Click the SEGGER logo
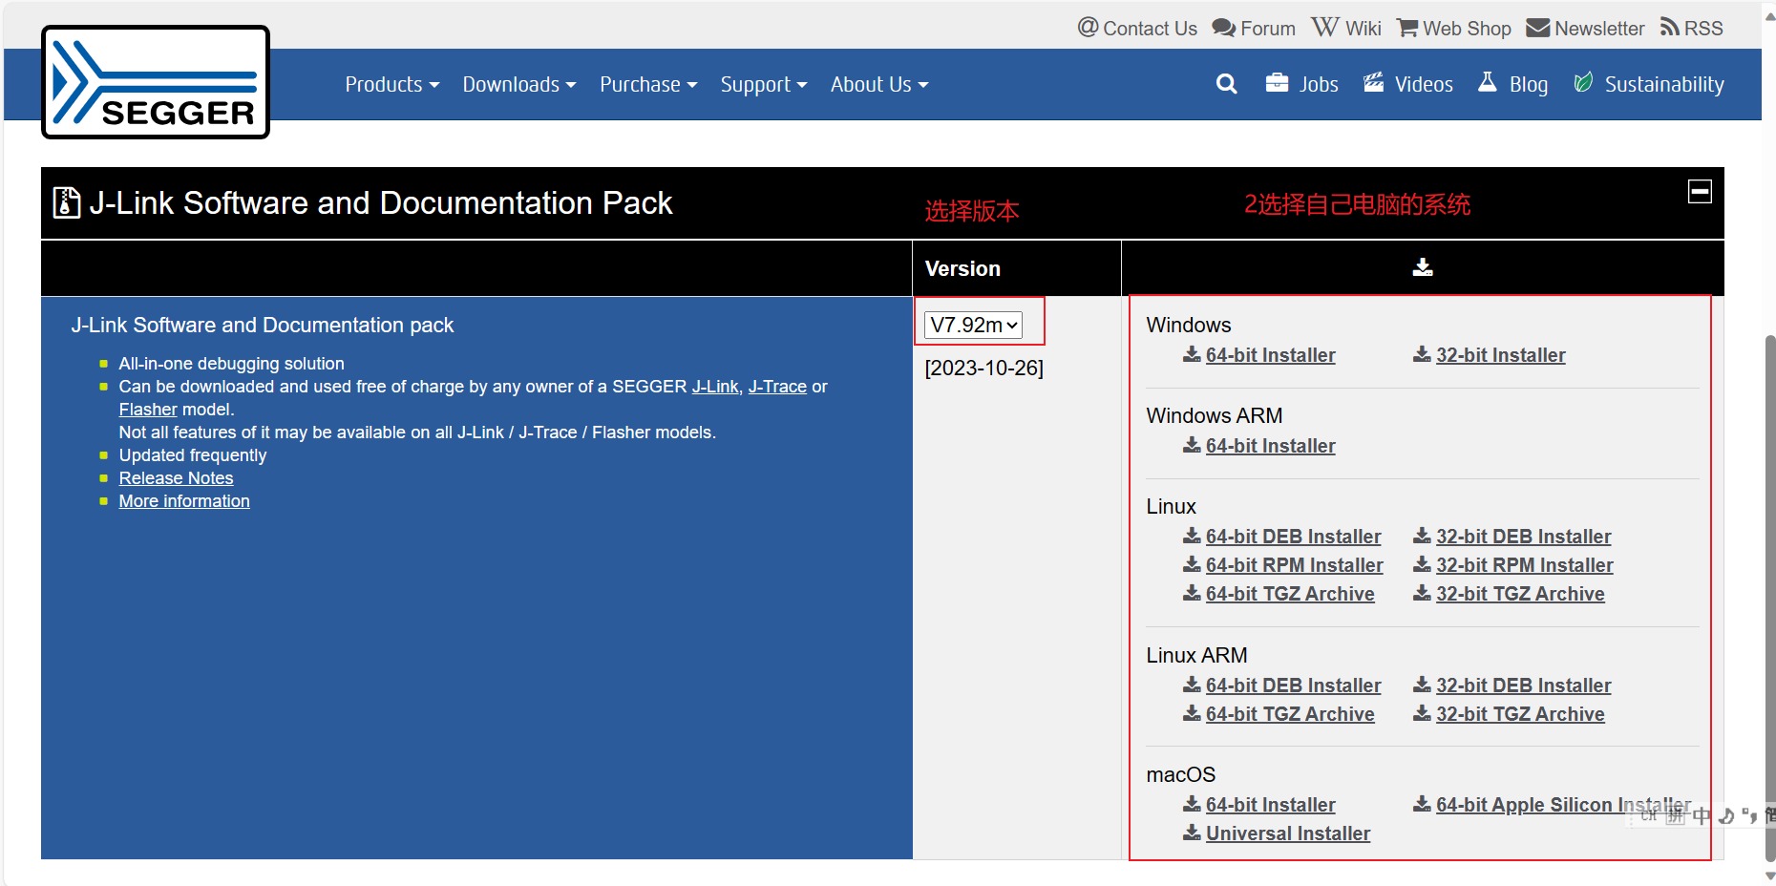Viewport: 1776px width, 886px height. pyautogui.click(x=156, y=82)
